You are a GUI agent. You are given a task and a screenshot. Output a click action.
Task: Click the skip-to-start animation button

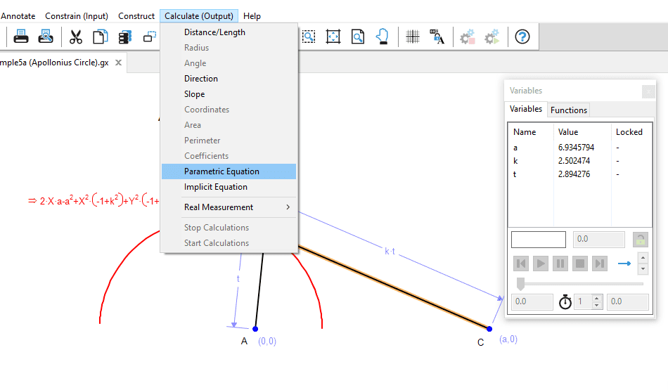[x=521, y=264]
